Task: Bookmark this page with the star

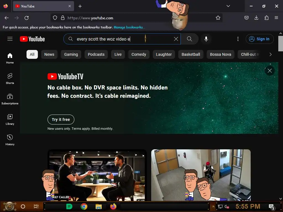Action: pos(218,18)
